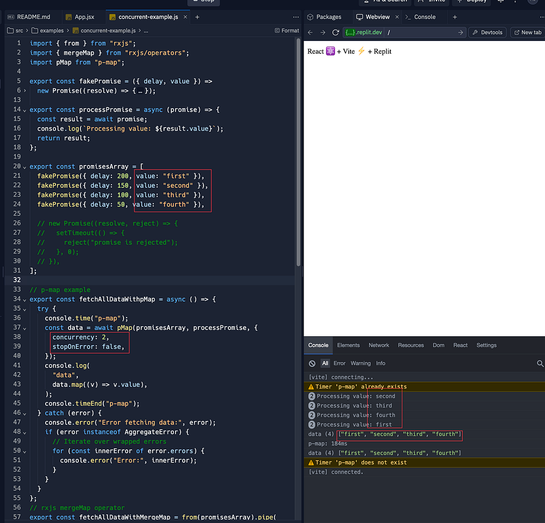Switch to devtools Network tab
Viewport: 545px width, 523px height.
pos(379,345)
